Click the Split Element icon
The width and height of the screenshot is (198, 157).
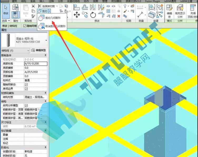point(108,6)
